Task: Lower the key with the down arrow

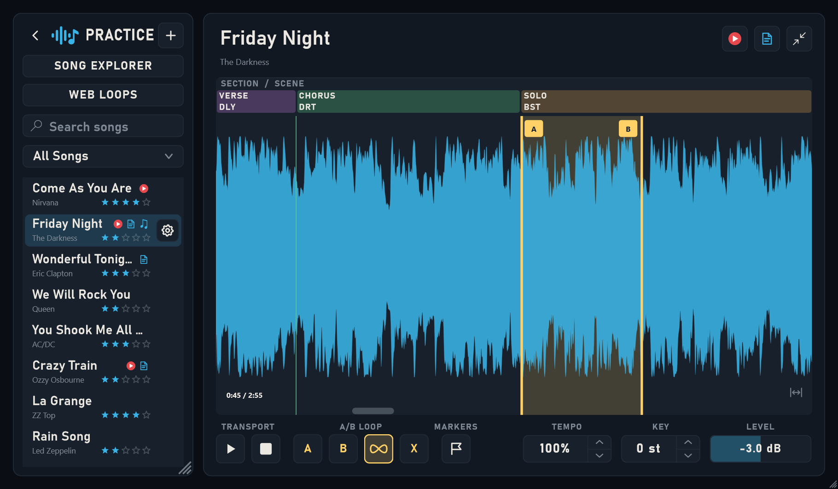Action: [688, 455]
